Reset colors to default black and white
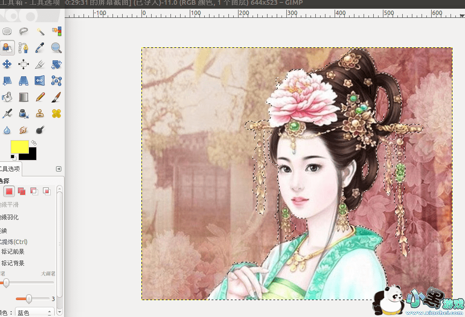The width and height of the screenshot is (465, 317). (x=14, y=157)
